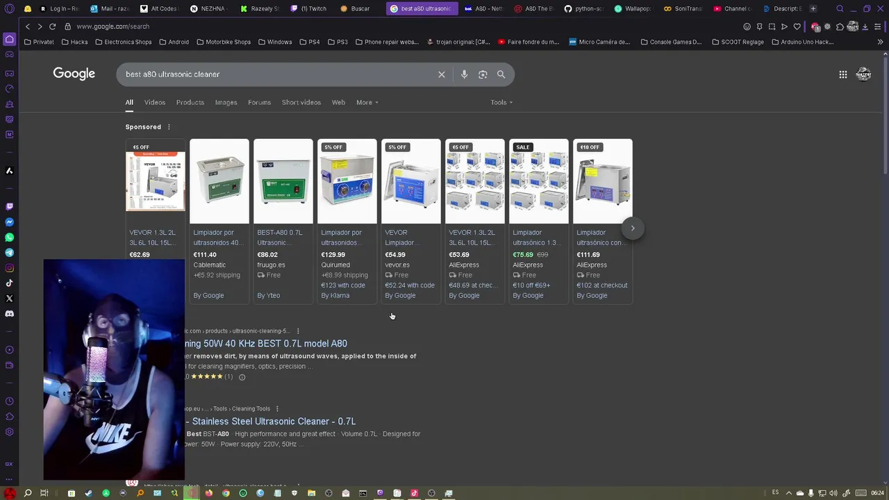Click AliExpress SALE product thumbnail
The image size is (889, 500).
(538, 181)
